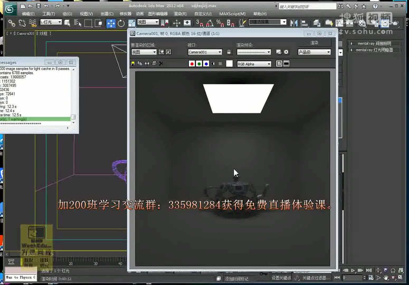Open the MAXScript(M) menu
This screenshot has width=409, height=285.
coord(232,14)
